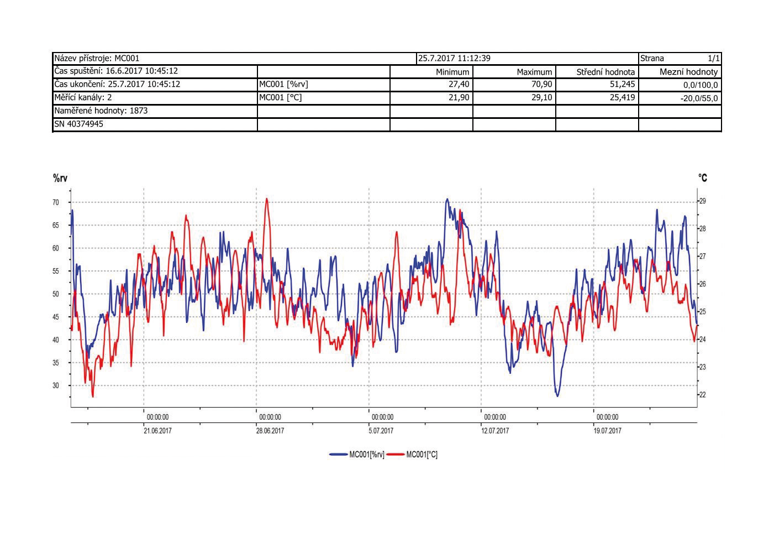Click the blue MC001[%rv] legend line
The height and width of the screenshot is (548, 774).
tap(338, 455)
